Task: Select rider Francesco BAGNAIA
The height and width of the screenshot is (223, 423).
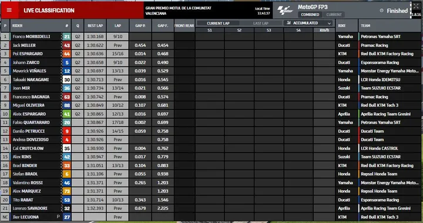Action: (31, 96)
